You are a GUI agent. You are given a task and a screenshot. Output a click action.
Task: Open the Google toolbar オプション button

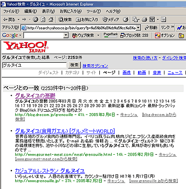pyautogui.click(x=165, y=35)
